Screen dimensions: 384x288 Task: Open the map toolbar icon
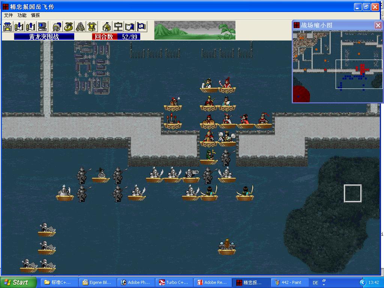130,27
